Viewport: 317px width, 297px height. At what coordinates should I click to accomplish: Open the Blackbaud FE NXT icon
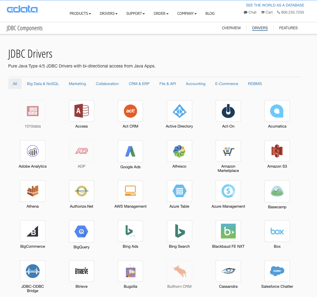click(x=228, y=231)
